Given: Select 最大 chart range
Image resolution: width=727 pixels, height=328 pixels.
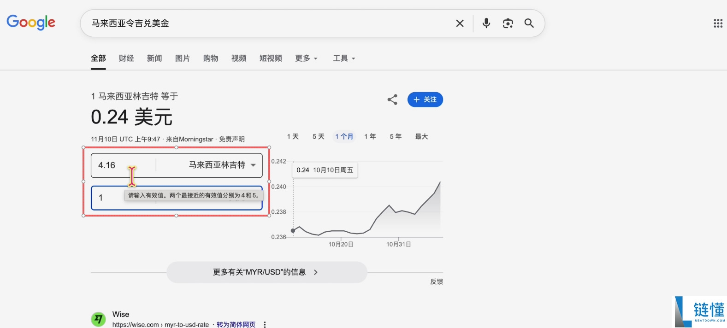Looking at the screenshot, I should tap(421, 136).
